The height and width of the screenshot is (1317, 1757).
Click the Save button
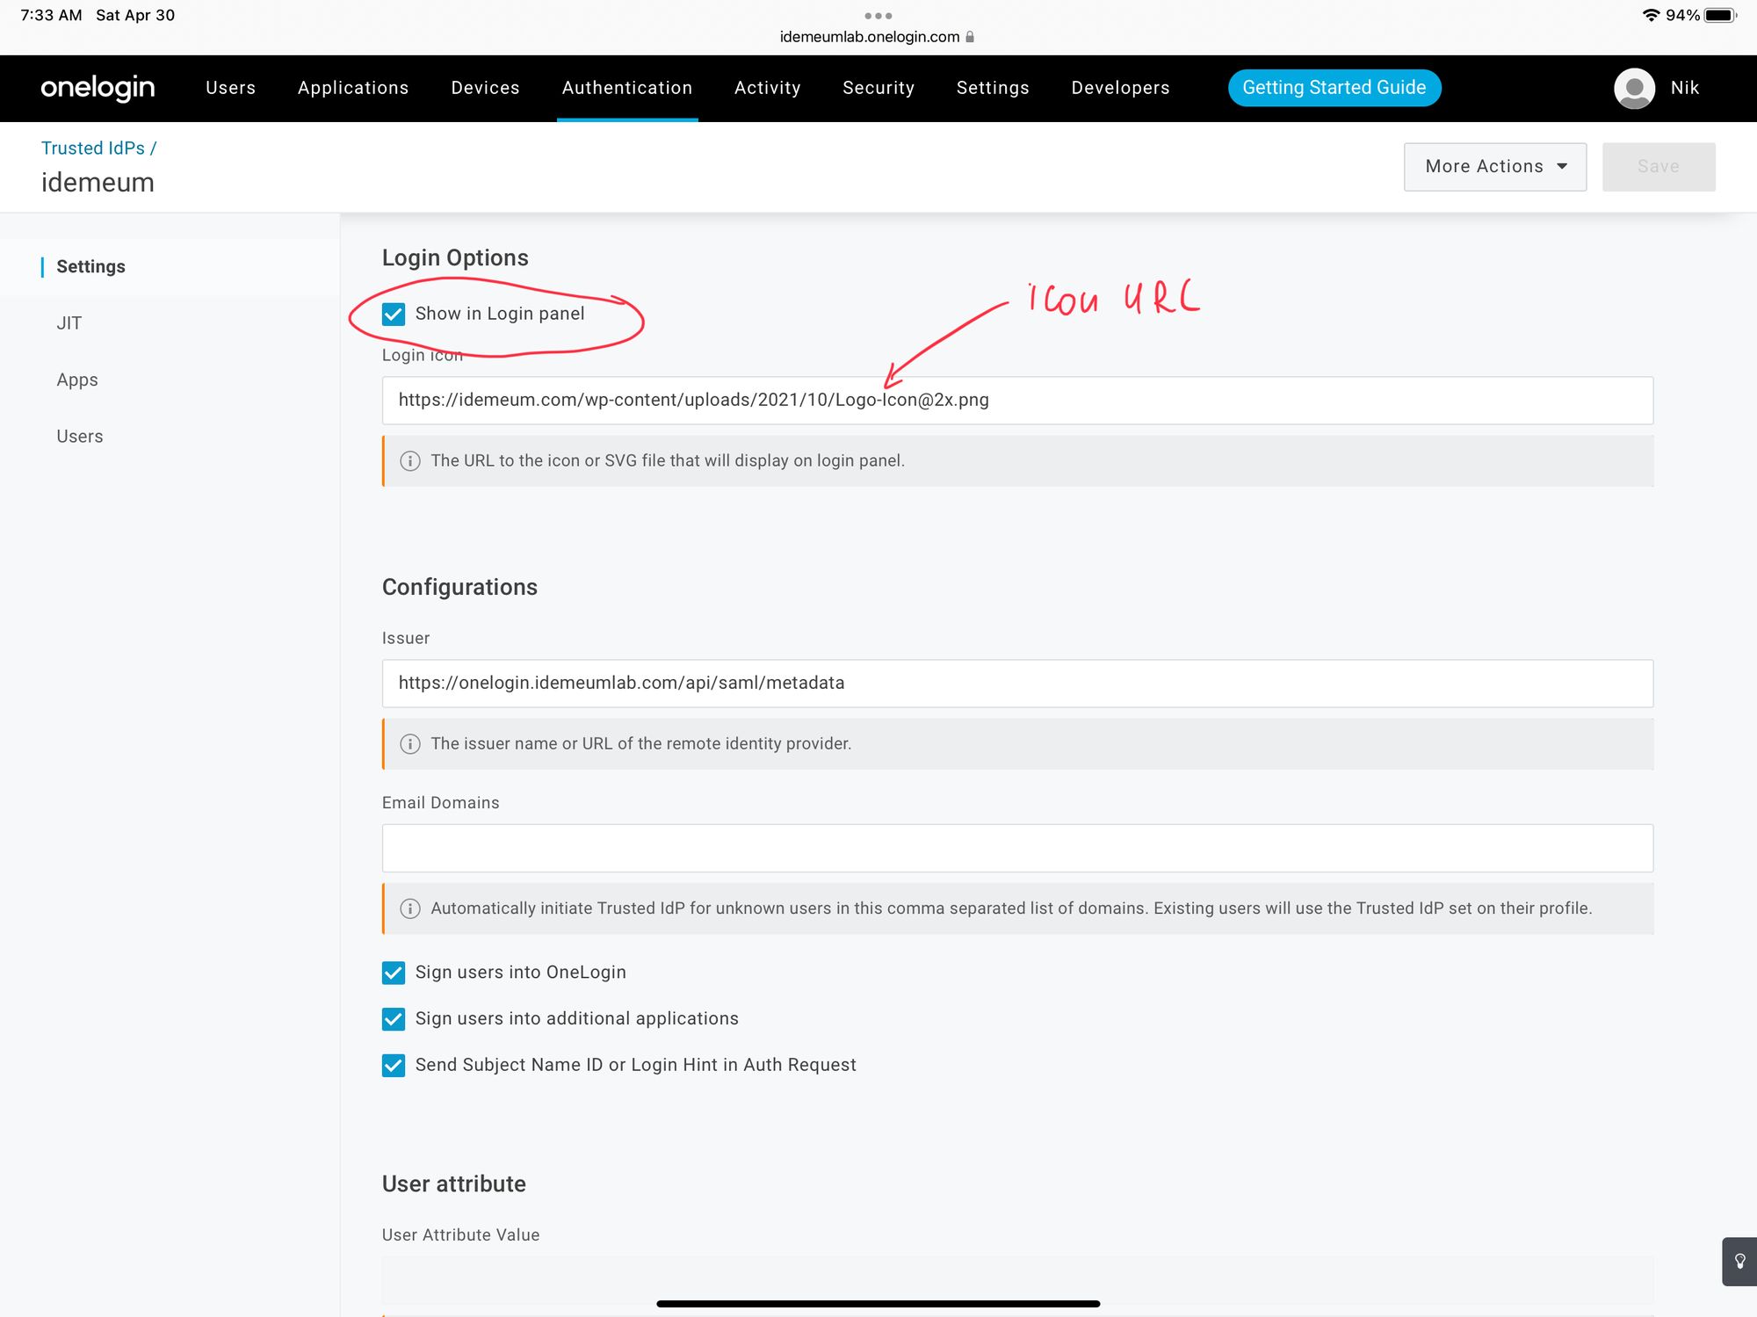pos(1659,167)
